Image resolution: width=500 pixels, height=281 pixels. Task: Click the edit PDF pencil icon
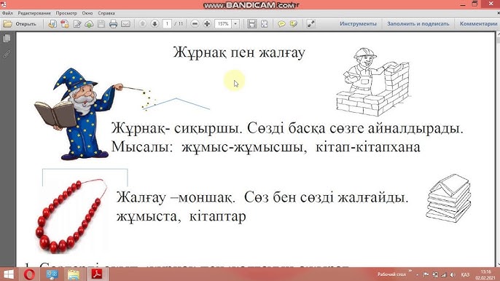[77, 24]
